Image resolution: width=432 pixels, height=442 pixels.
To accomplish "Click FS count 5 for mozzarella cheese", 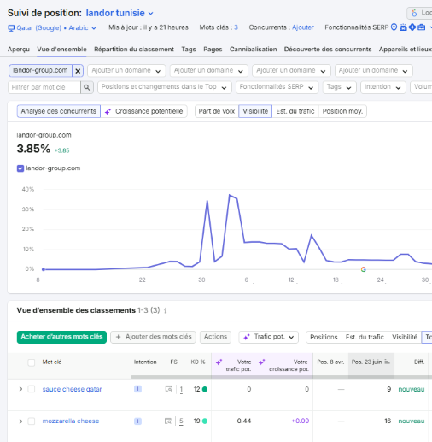I will [181, 421].
